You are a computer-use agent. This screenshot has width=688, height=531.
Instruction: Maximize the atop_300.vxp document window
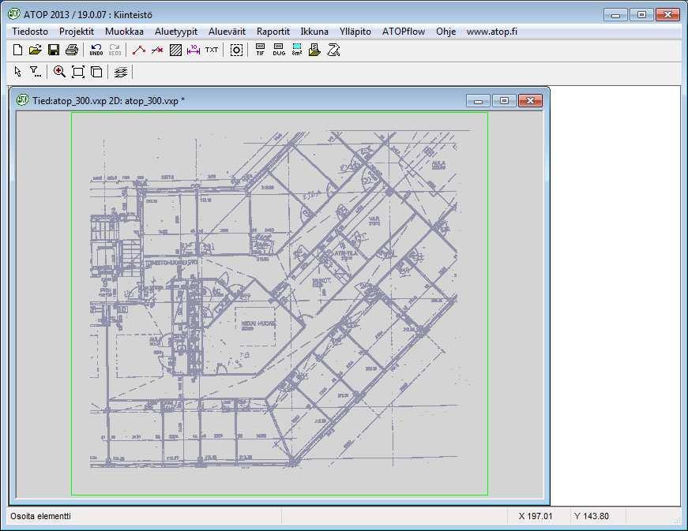[x=504, y=101]
